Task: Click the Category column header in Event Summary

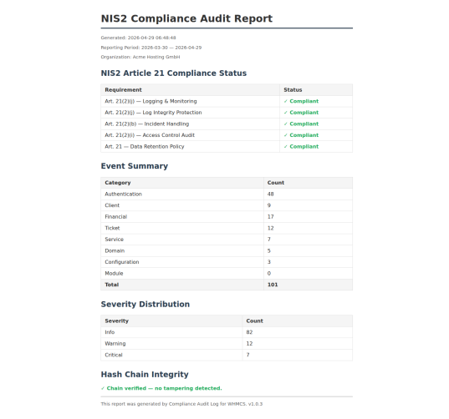Action: coord(118,183)
